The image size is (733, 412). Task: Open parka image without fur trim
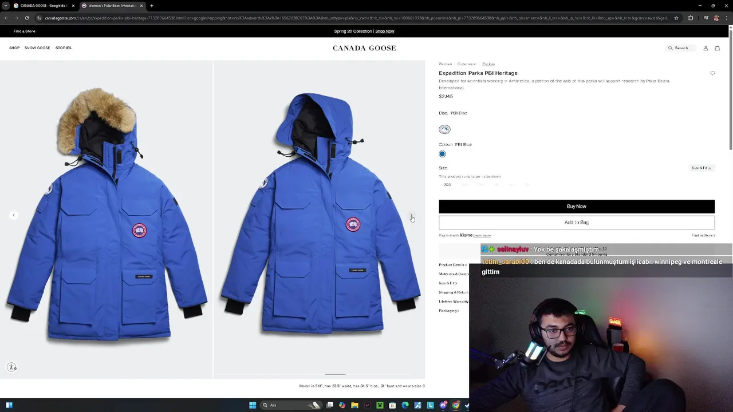point(320,219)
